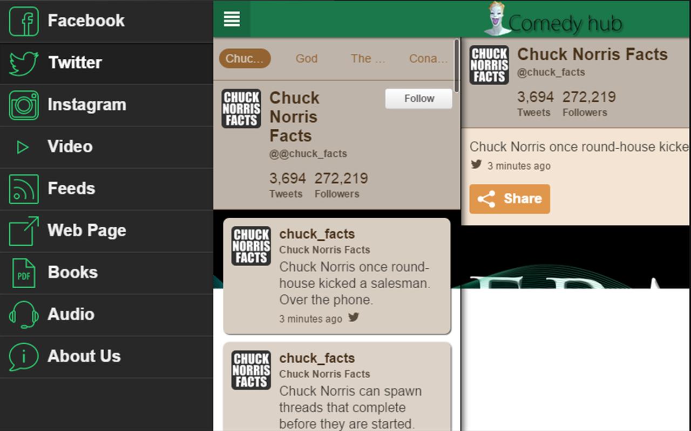
Task: Open the Books PDF icon
Action: pyautogui.click(x=24, y=273)
